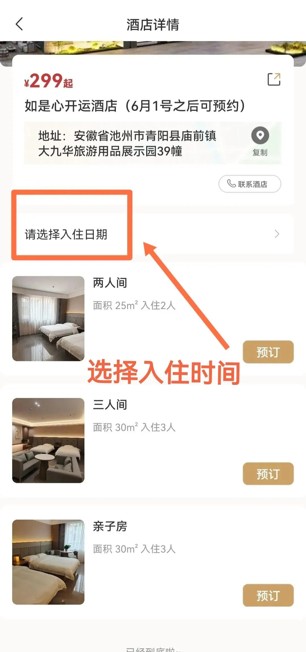The image size is (306, 652).
Task: Go back using the top-left arrow
Action: 19,24
